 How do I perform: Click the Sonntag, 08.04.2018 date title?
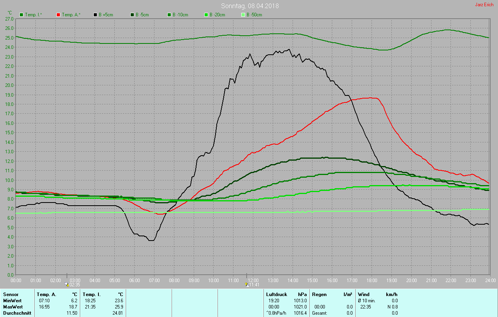[250, 6]
